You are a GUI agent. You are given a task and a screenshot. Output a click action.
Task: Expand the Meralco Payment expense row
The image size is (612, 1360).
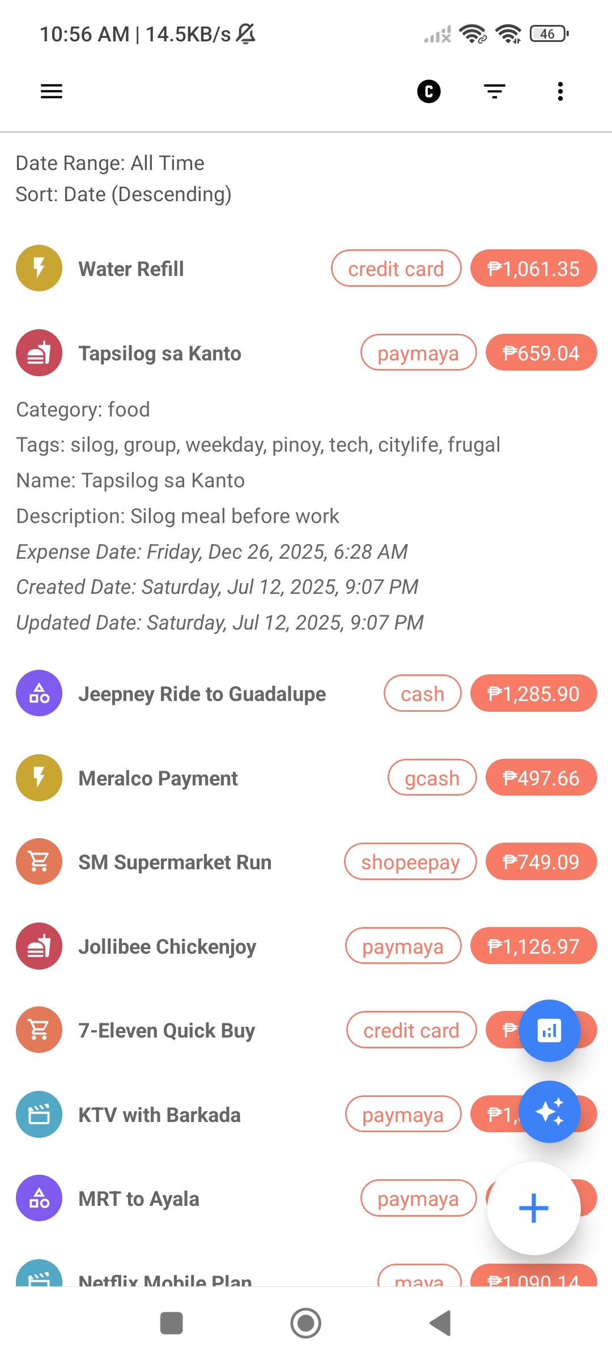(x=158, y=778)
